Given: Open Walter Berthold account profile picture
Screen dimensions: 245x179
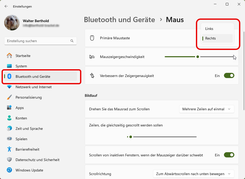Looking at the screenshot, I should [12, 23].
